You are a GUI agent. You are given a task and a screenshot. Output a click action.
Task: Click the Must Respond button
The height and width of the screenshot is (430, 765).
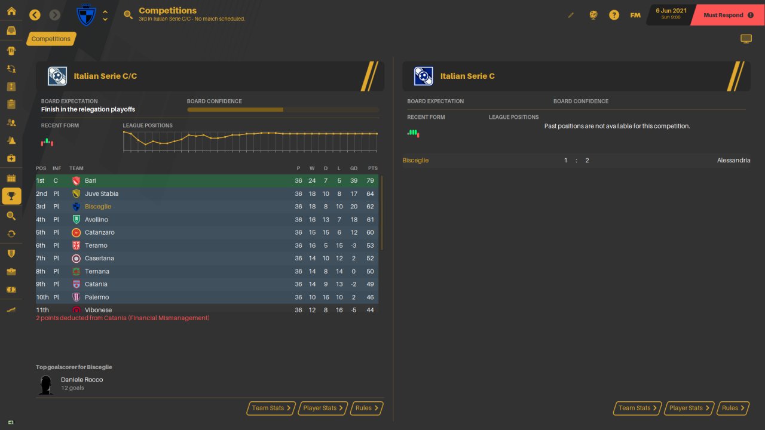(727, 15)
